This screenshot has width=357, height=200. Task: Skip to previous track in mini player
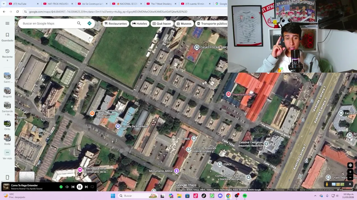point(73,187)
